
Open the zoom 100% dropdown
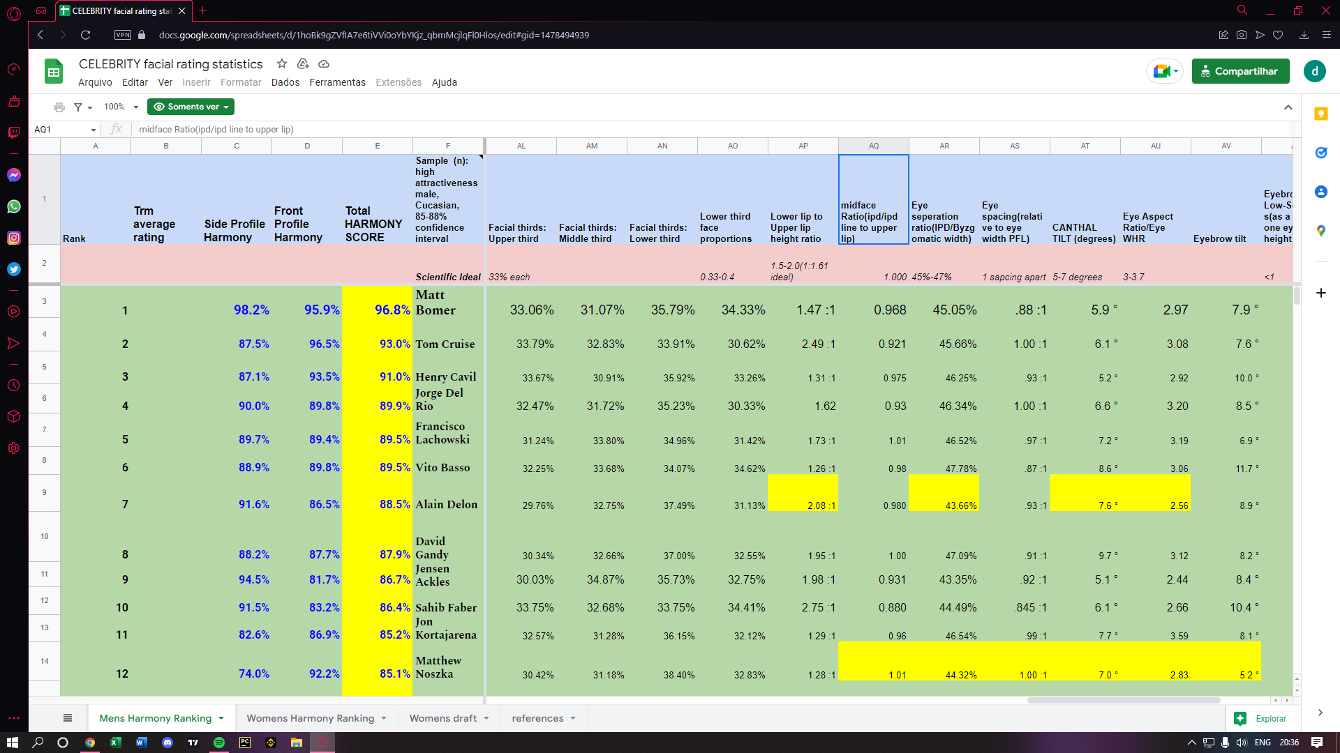coord(121,107)
